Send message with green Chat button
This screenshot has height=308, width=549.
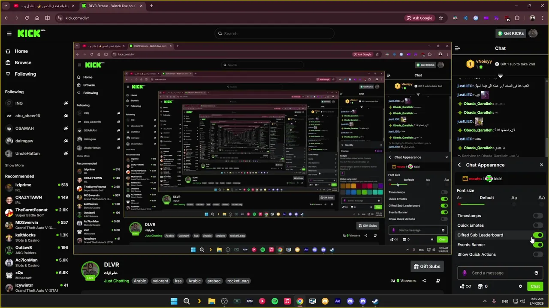coord(535,287)
